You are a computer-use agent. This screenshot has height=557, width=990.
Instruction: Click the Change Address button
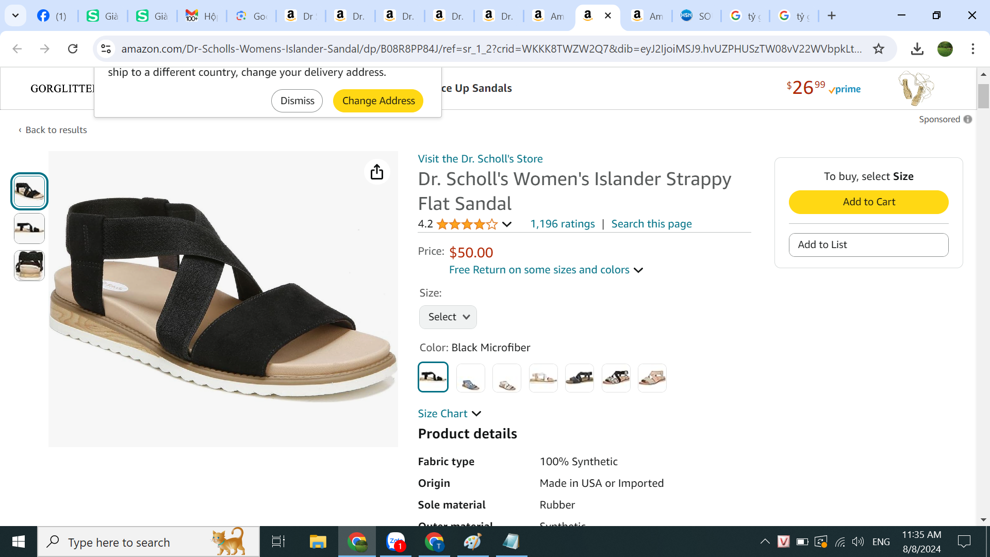point(378,101)
